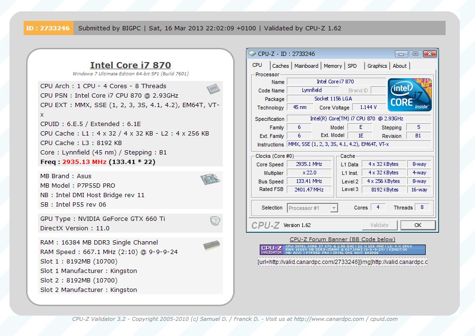Click the Slot 2 : 8192MB (10700) line
This screenshot has height=336, width=475.
79,280
